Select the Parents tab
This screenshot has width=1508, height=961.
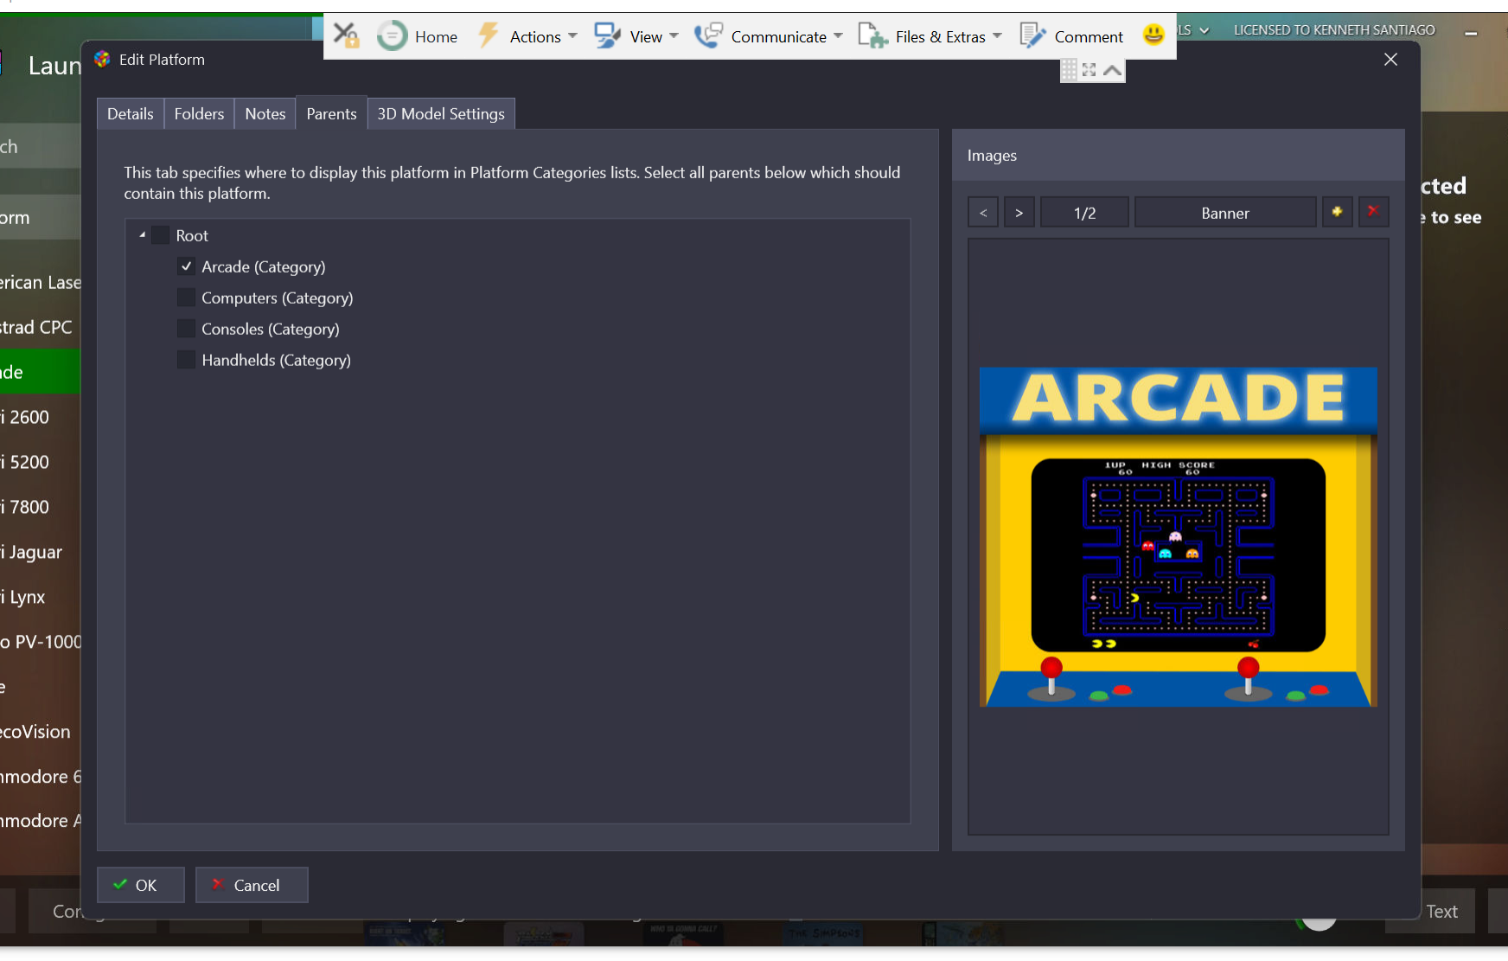click(x=331, y=113)
